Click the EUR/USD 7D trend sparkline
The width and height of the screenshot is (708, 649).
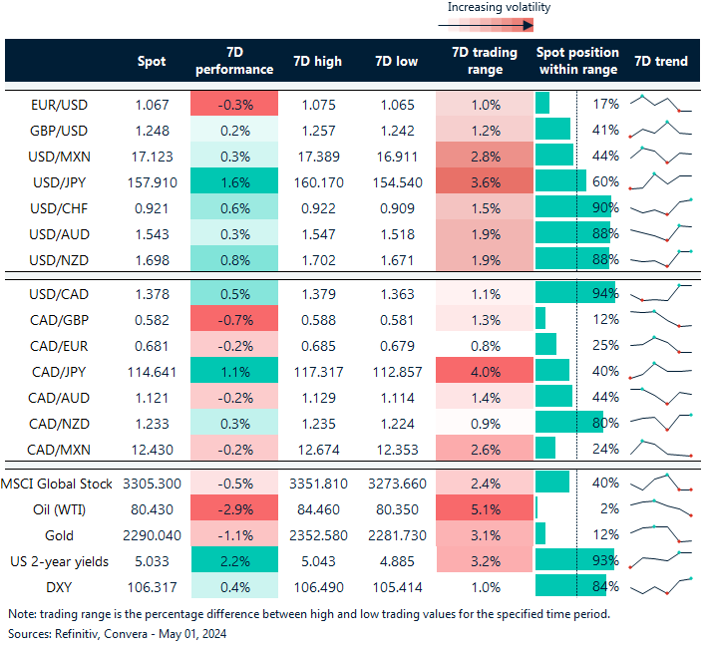click(659, 104)
